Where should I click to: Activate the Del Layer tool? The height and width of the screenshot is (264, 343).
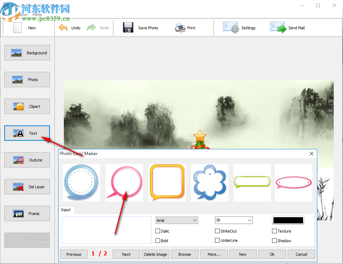27,186
